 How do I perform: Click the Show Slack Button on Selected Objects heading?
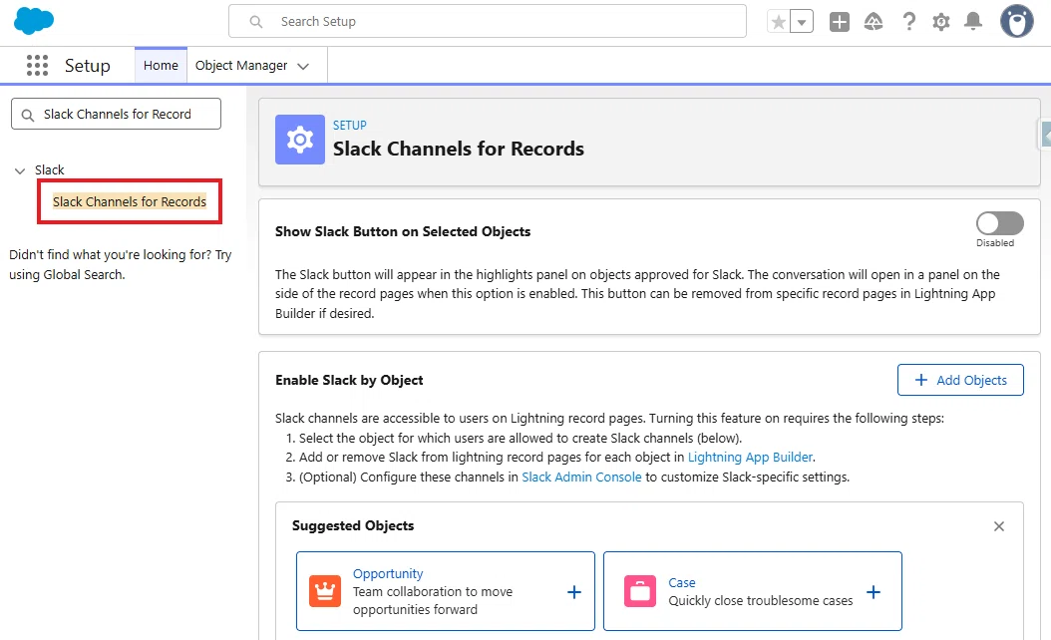point(403,232)
